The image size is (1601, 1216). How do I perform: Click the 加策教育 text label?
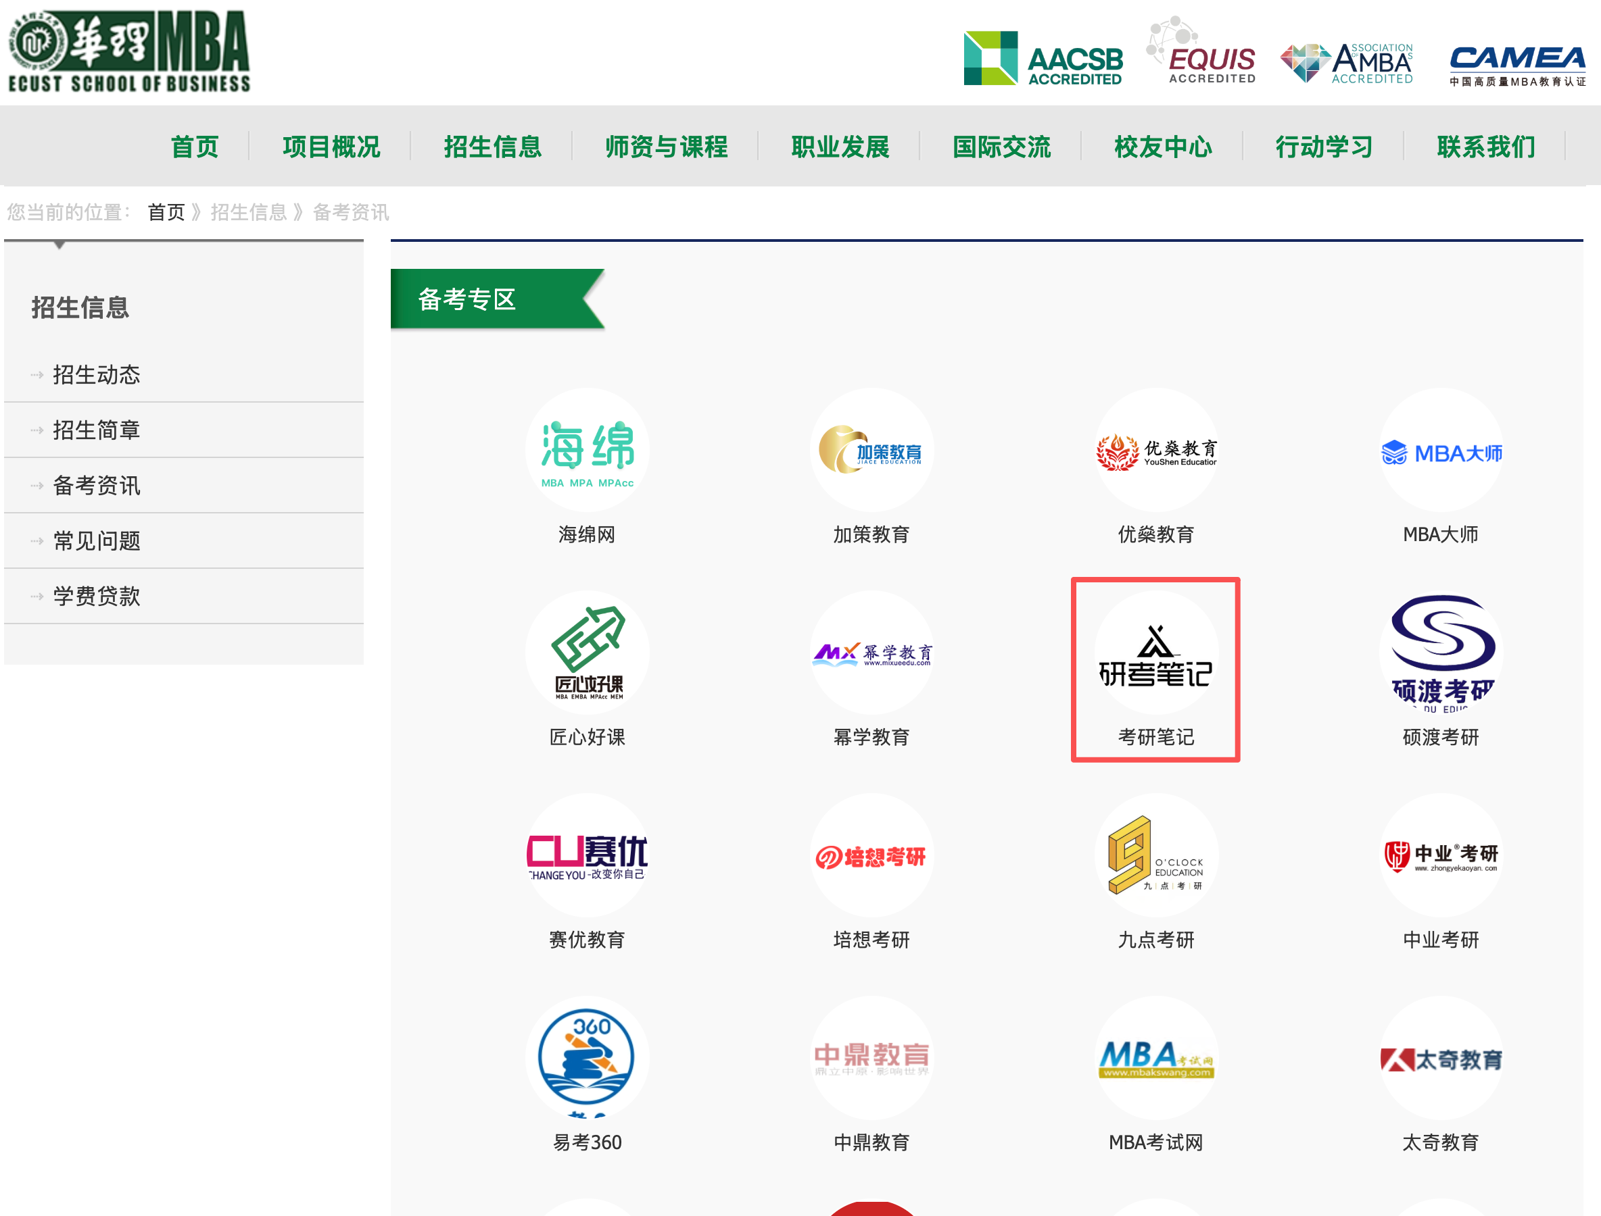point(871,535)
